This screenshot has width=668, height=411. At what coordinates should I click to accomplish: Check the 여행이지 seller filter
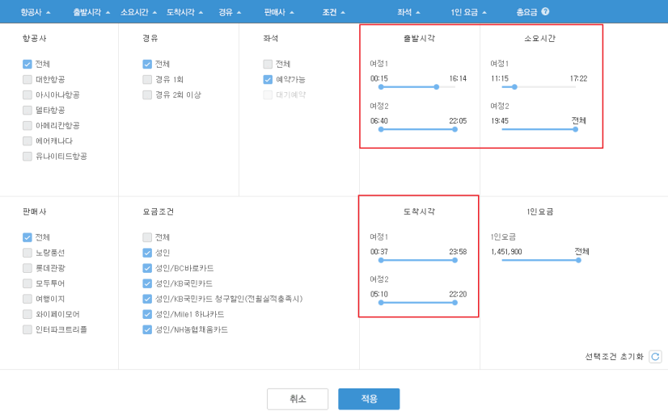[27, 299]
